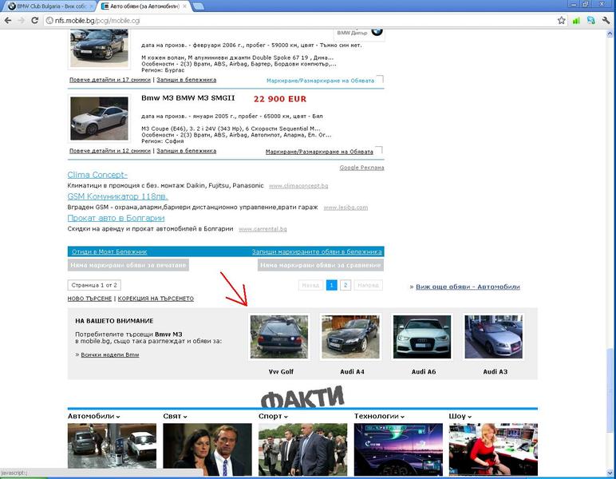Click Маркиране/Размаркиране for the 2006 listing
This screenshot has height=479, width=616.
click(x=320, y=81)
